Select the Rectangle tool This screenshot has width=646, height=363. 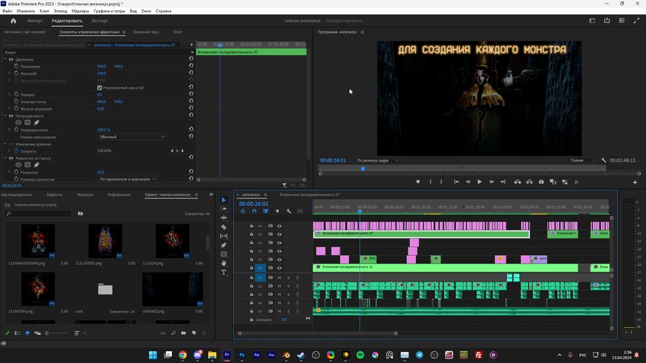click(224, 254)
